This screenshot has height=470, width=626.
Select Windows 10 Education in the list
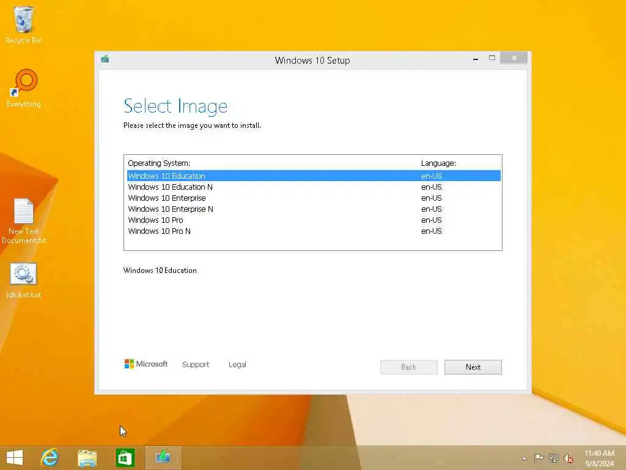click(314, 176)
